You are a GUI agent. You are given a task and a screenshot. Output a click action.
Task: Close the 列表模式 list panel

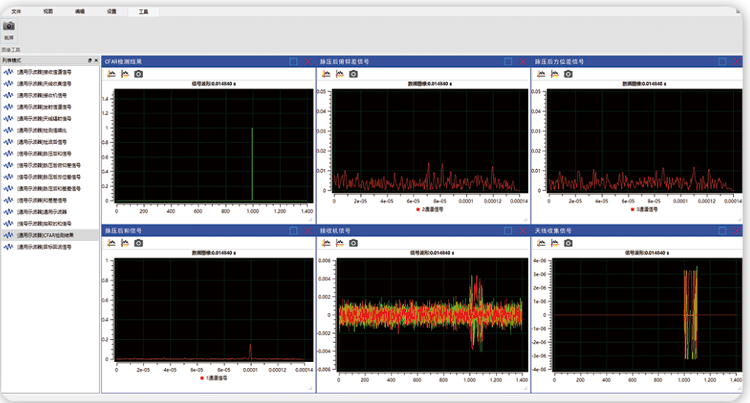(x=95, y=61)
